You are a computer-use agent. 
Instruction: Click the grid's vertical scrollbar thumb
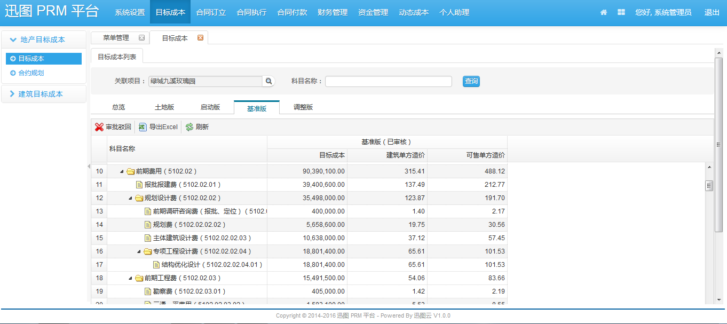[709, 186]
